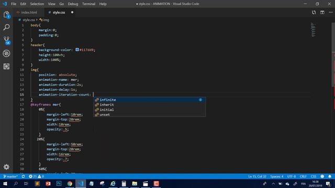The image size is (335, 188).
Task: Open the Debug menu
Action: tap(73, 4)
